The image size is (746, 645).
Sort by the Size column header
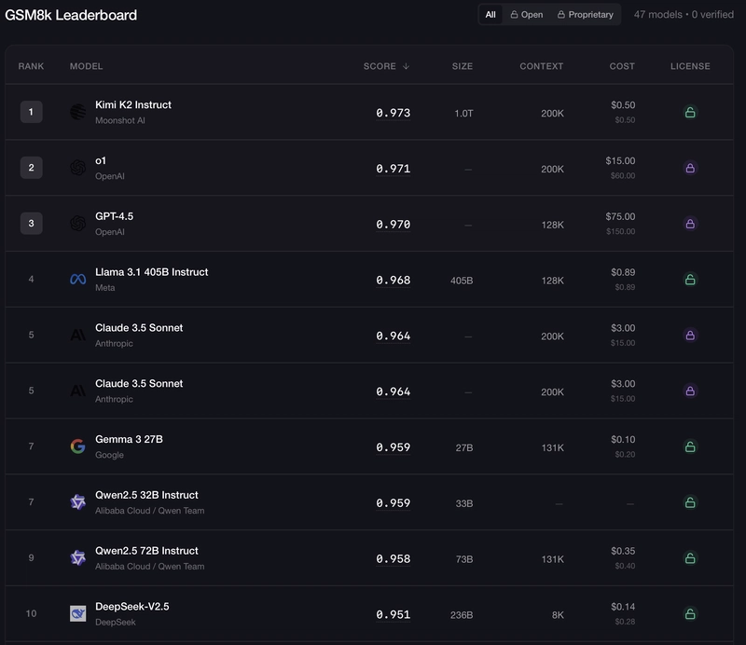pos(462,66)
